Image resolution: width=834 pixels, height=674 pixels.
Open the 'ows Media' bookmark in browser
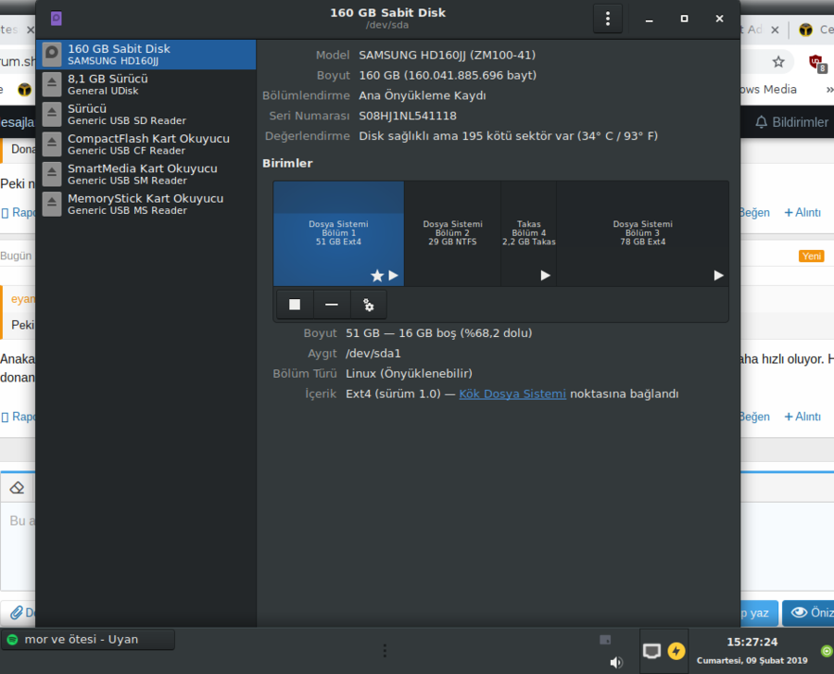tap(768, 89)
